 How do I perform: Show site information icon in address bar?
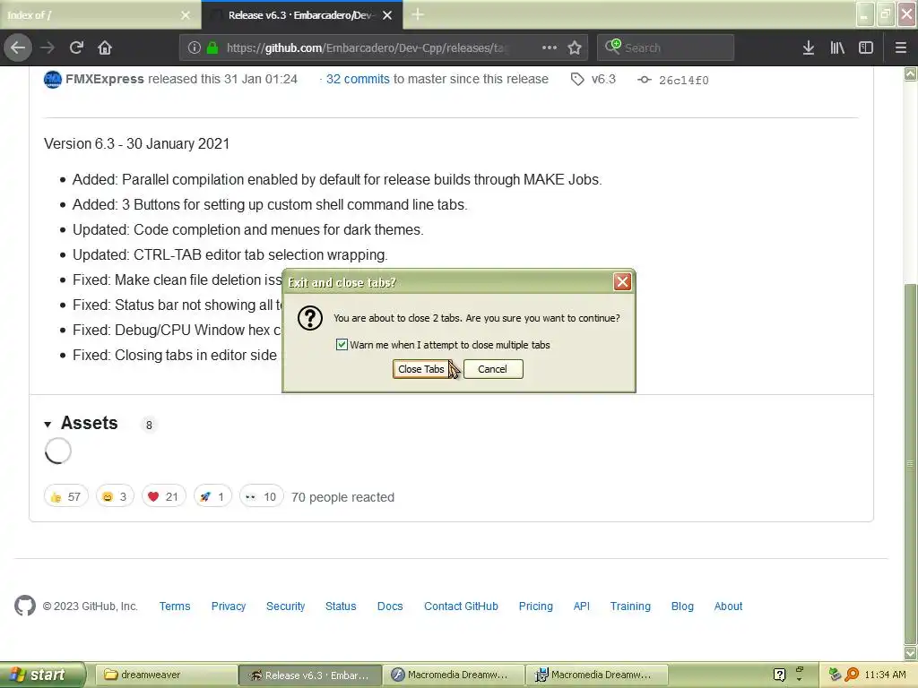pos(194,47)
